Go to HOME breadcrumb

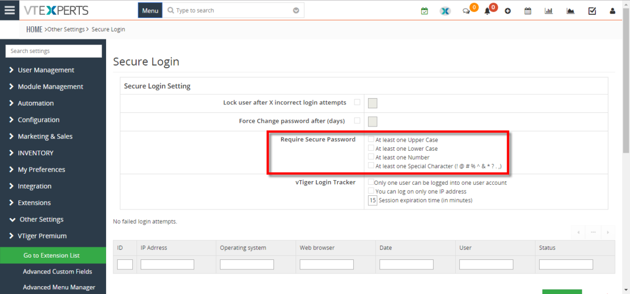34,29
